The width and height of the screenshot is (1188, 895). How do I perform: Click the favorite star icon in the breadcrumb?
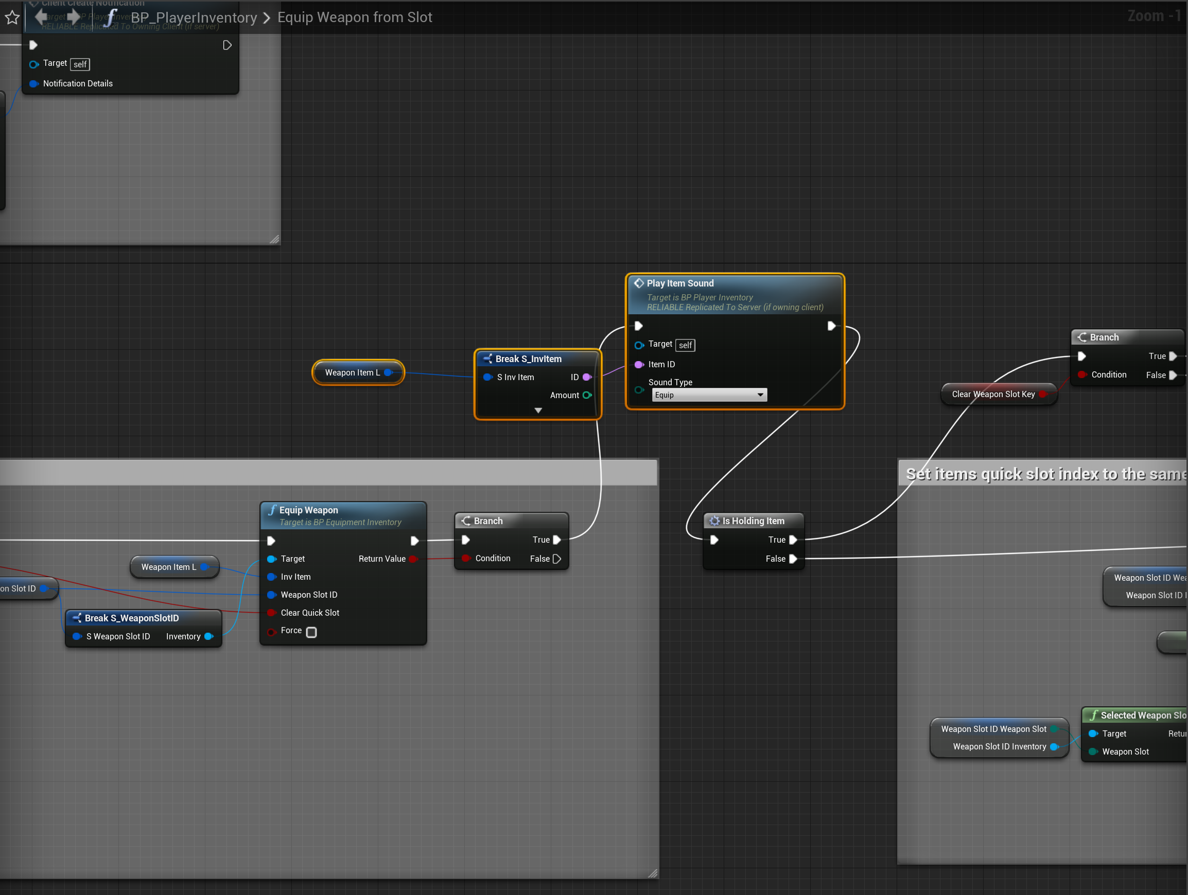(12, 17)
